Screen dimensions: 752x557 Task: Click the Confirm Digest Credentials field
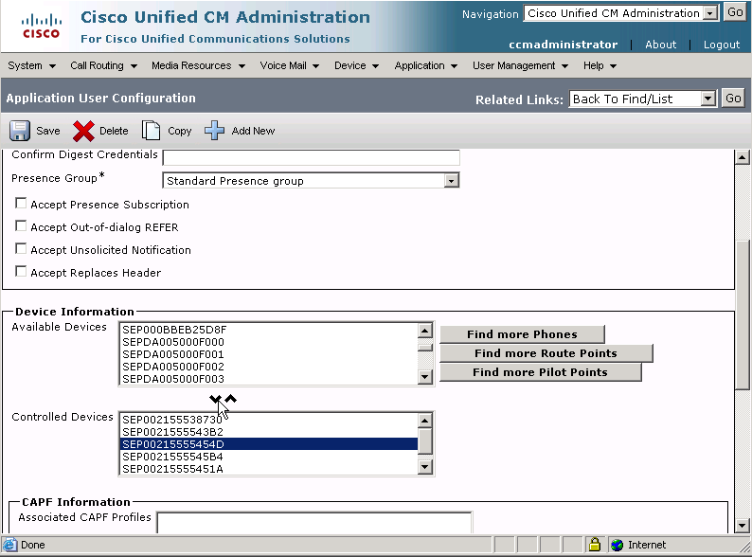tap(311, 157)
